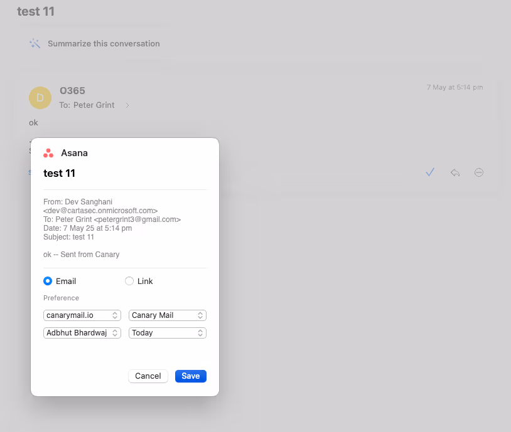Viewport: 511px width, 432px height.
Task: Click the conversation heading test 11
Action: (x=36, y=11)
